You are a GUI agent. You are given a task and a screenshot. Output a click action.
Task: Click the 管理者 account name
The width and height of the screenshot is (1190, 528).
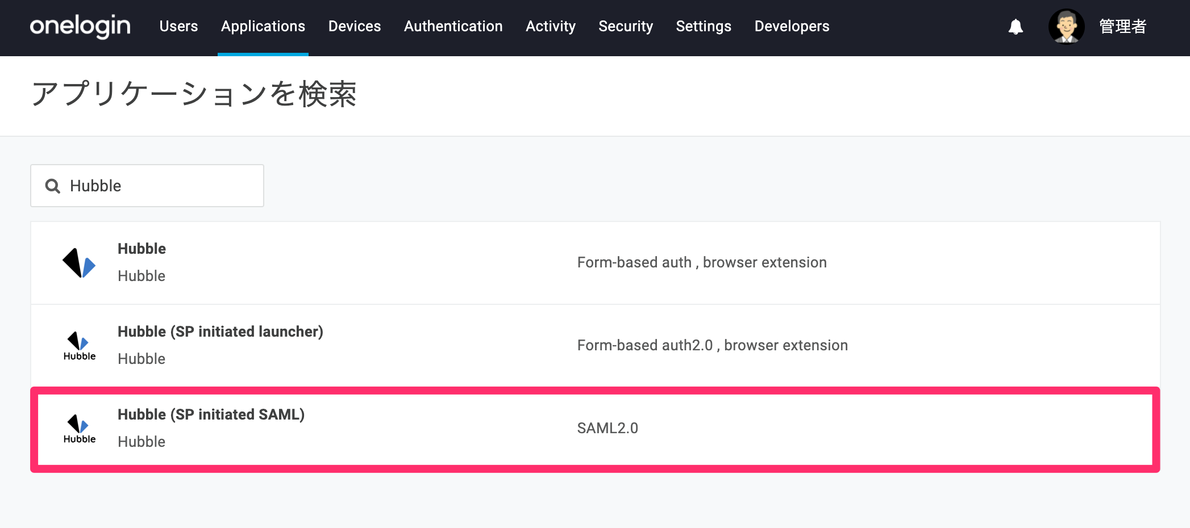(1122, 26)
